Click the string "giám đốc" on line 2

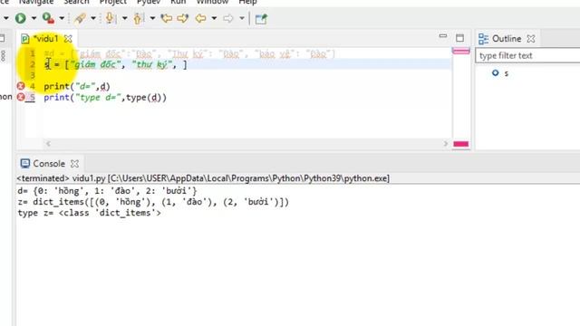(x=95, y=64)
